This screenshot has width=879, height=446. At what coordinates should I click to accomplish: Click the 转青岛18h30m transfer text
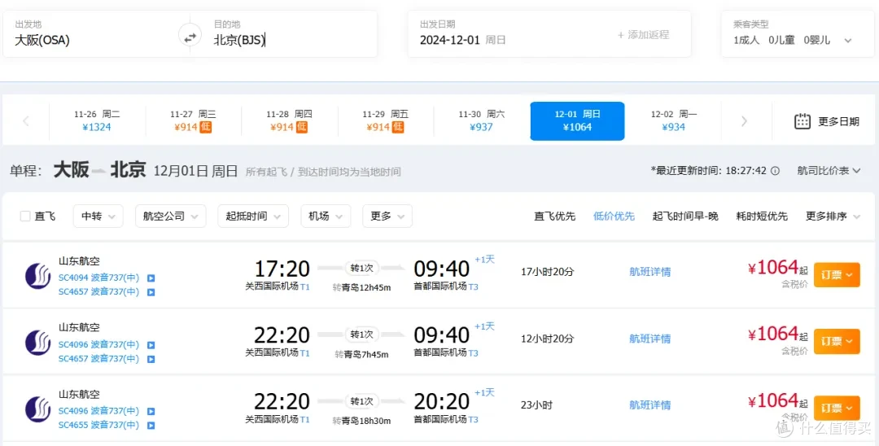(x=361, y=421)
